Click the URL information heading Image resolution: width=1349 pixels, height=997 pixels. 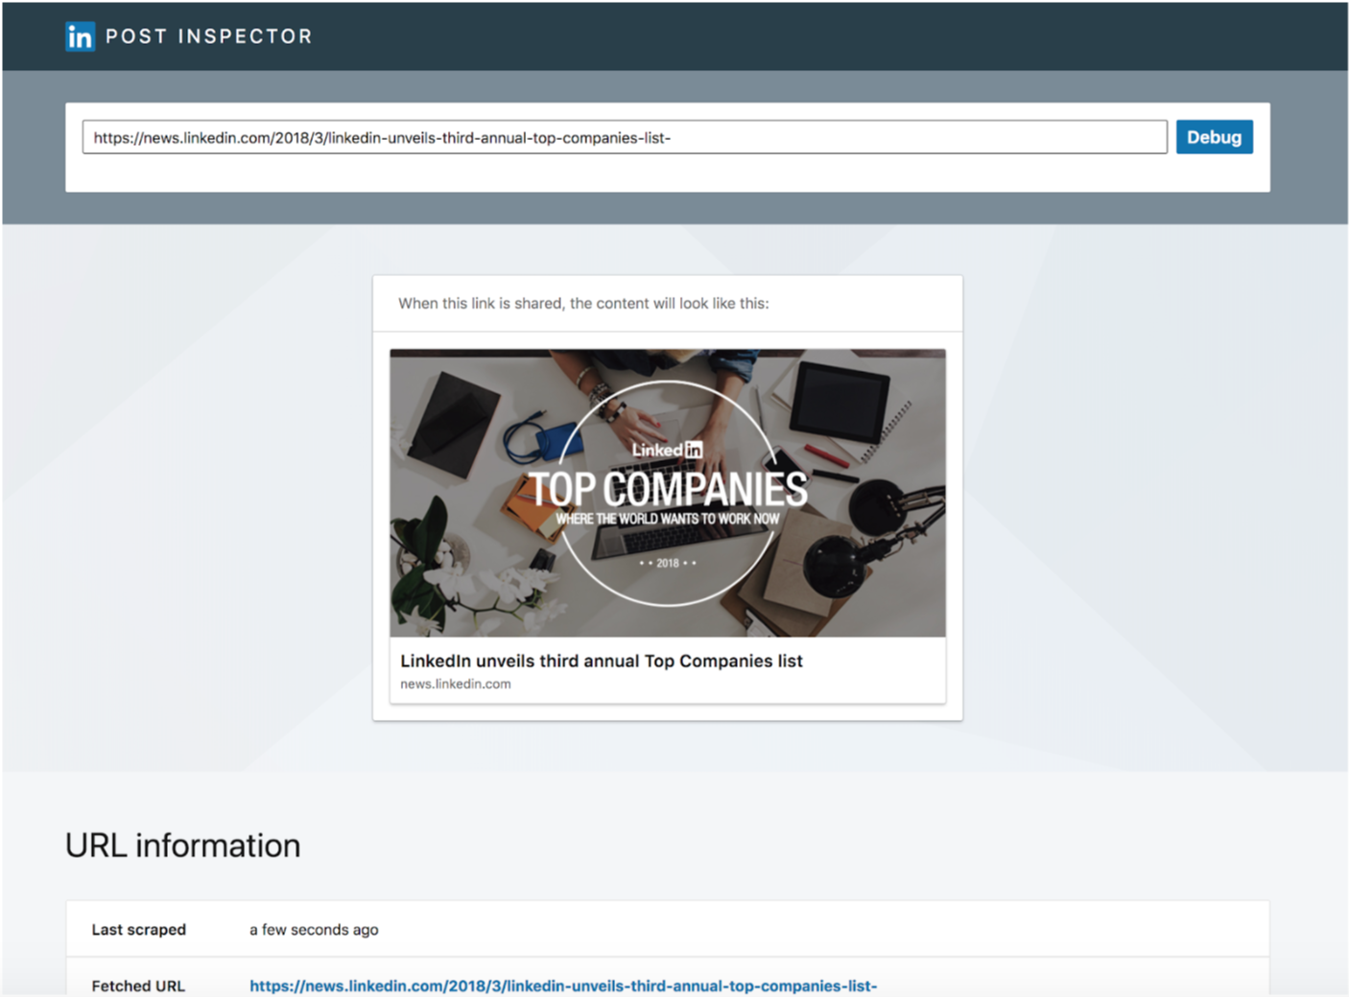pyautogui.click(x=183, y=846)
